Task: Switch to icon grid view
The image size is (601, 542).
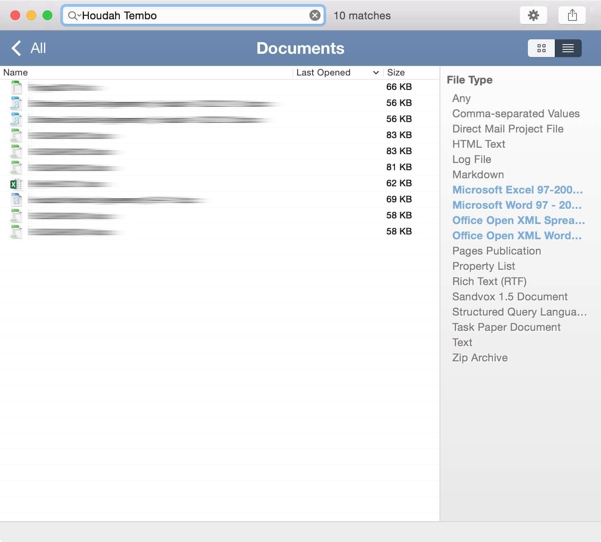Action: point(541,48)
